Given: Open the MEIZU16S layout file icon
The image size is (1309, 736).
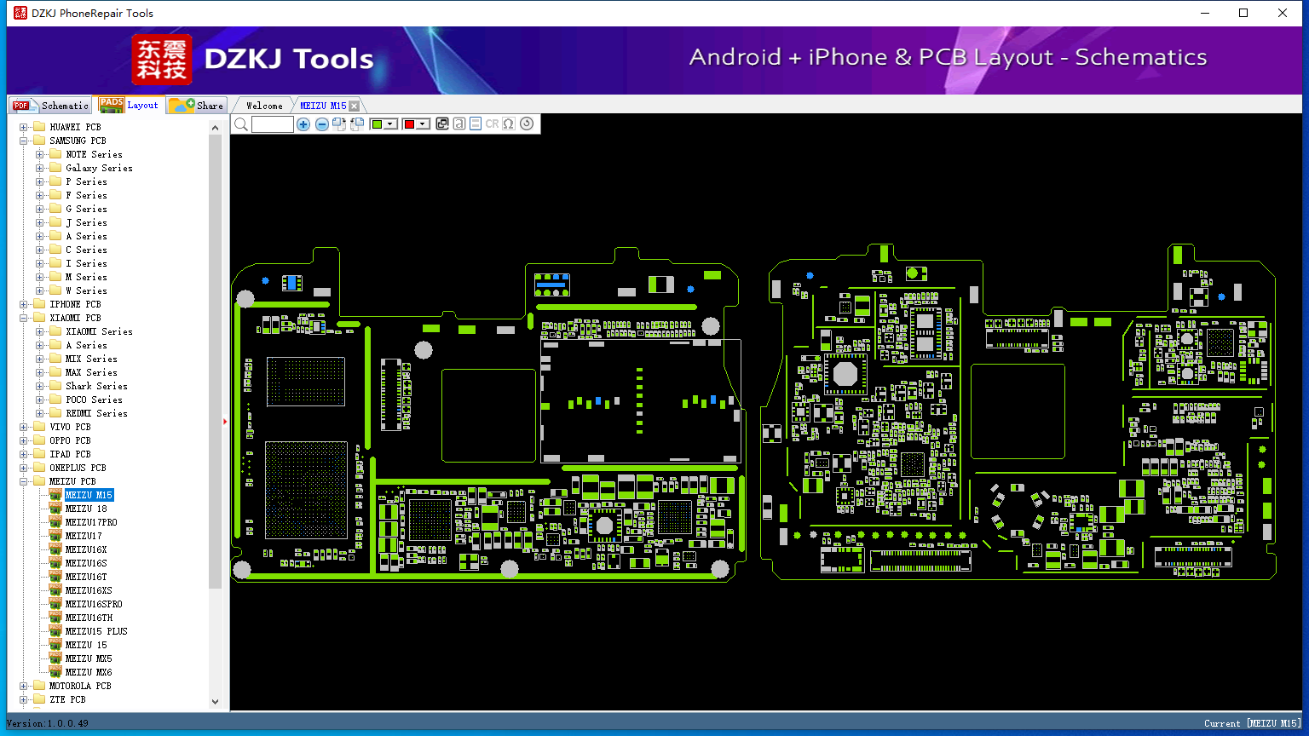Looking at the screenshot, I should point(55,563).
